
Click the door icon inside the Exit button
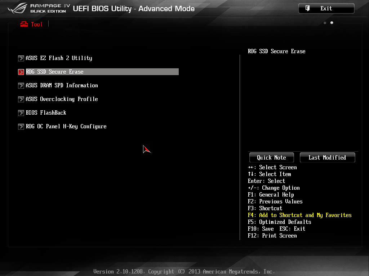[307, 8]
